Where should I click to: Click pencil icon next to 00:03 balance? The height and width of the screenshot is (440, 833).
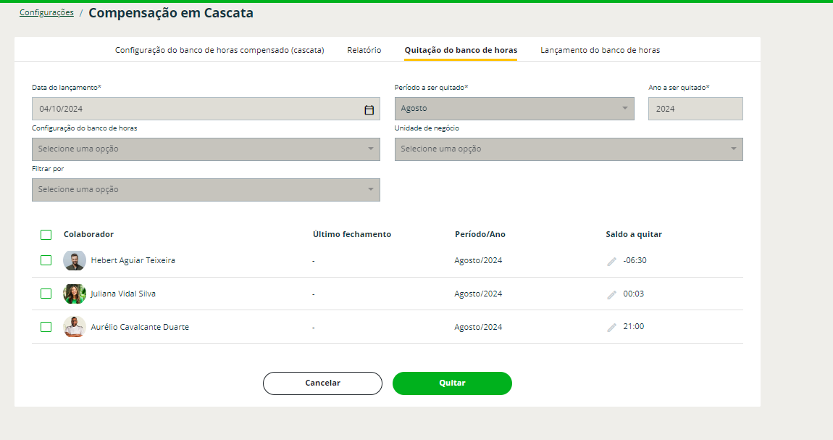tap(612, 294)
